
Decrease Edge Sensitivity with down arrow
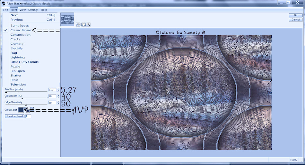coord(58,104)
